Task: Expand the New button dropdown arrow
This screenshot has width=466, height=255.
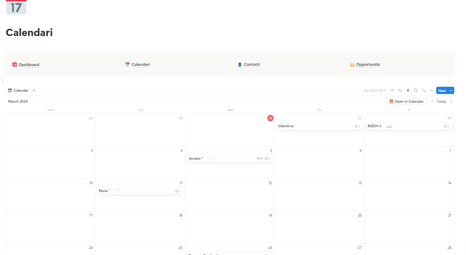Action: 451,90
